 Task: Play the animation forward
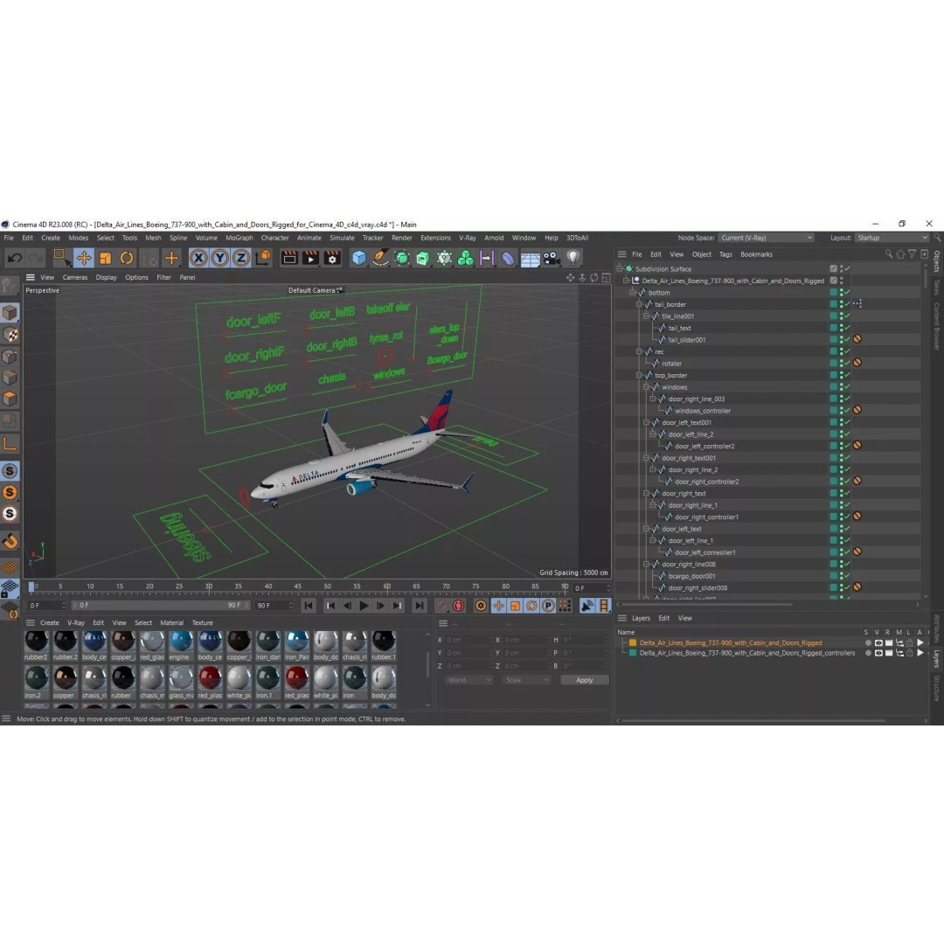(x=364, y=606)
